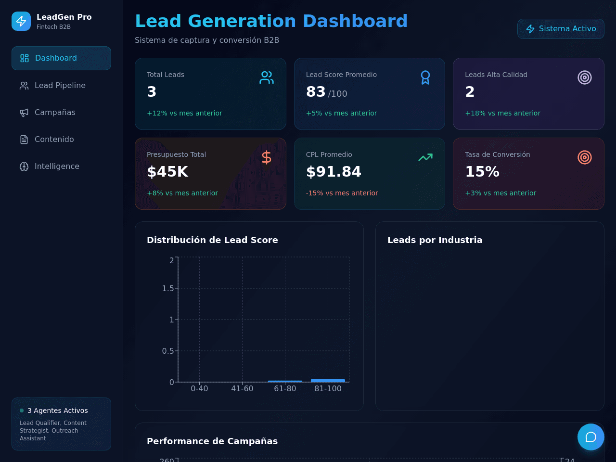Click the 41-60 axis label

242,388
